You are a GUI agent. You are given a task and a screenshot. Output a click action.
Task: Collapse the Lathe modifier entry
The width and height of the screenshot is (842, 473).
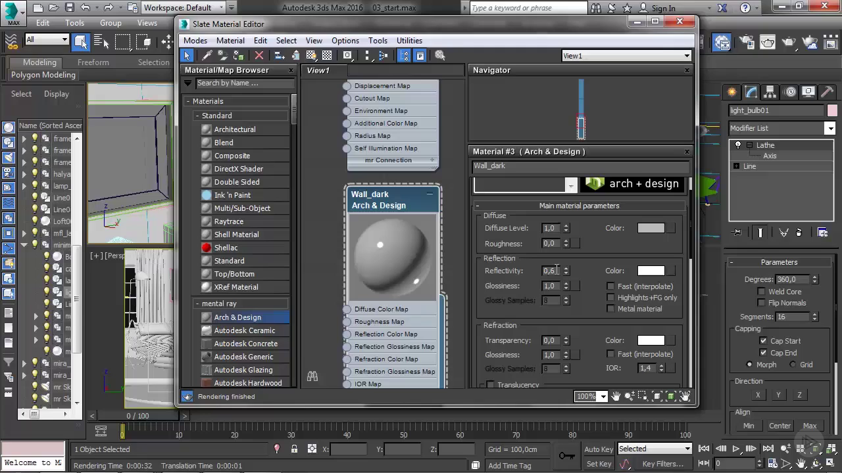tap(749, 145)
